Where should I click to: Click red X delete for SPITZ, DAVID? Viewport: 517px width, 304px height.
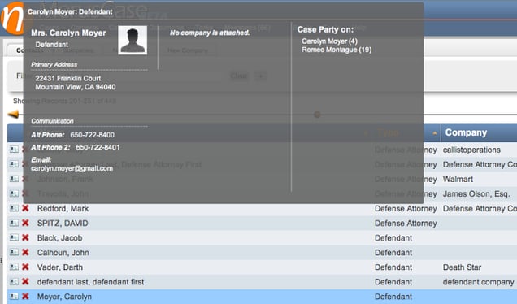point(25,223)
